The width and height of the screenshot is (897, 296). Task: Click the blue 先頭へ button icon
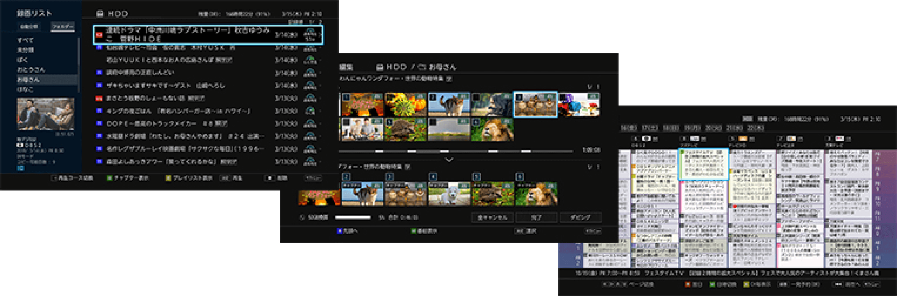coord(340,231)
